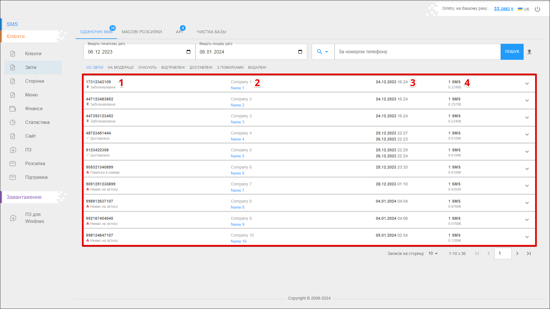Open start date calendar picker icon
The image size is (550, 309).
click(188, 52)
